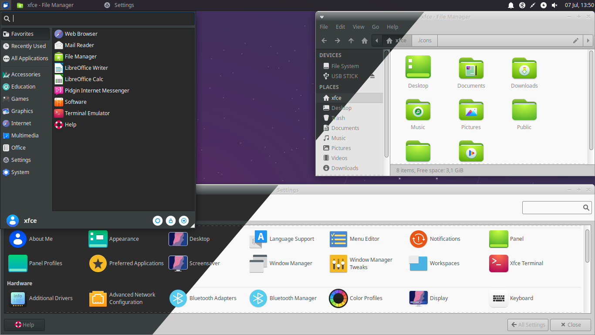Viewport: 595px width, 335px height.
Task: Select the Accessories category
Action: (26, 75)
